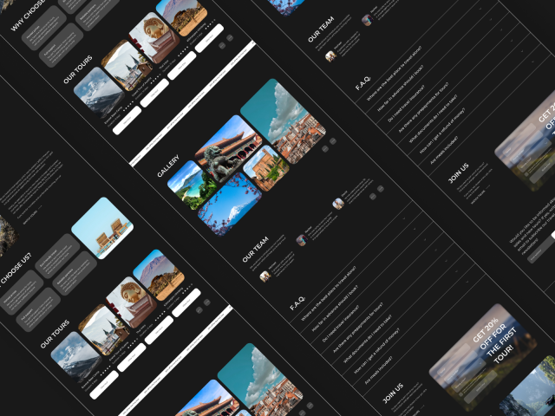Open the Everest mountain tour image in upper Our Tours
555x416 pixels.
point(99,93)
